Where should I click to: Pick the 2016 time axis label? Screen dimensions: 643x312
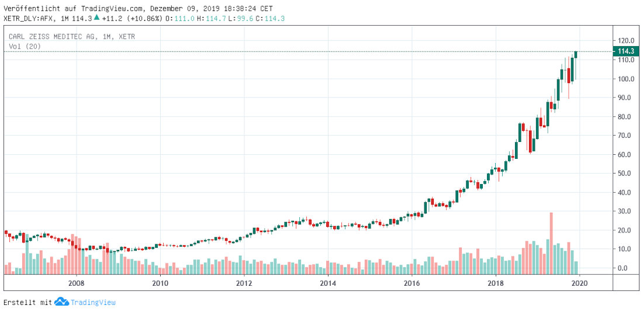[x=413, y=283]
